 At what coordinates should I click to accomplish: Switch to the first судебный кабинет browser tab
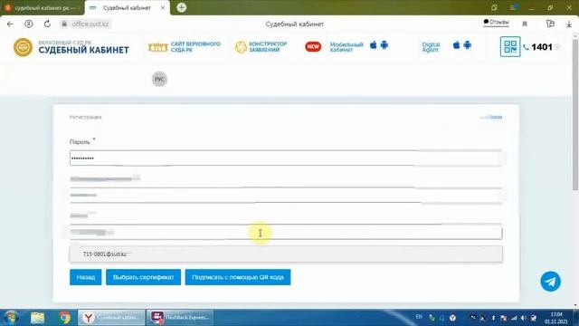[x=43, y=8]
